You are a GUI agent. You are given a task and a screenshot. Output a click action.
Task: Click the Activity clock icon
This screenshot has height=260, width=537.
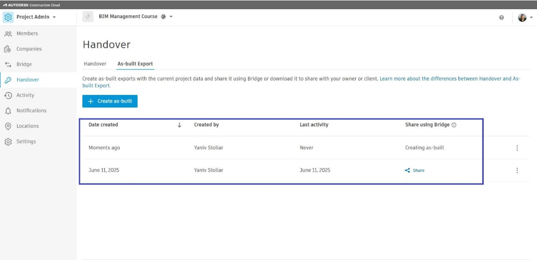(8, 95)
